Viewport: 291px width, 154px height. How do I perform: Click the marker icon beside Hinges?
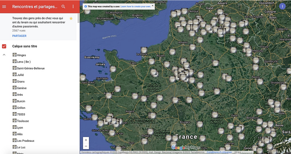[x=15, y=55]
